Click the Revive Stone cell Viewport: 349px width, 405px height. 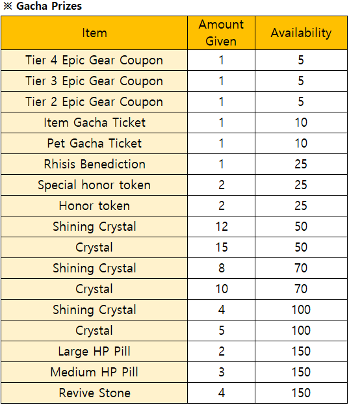pos(94,393)
